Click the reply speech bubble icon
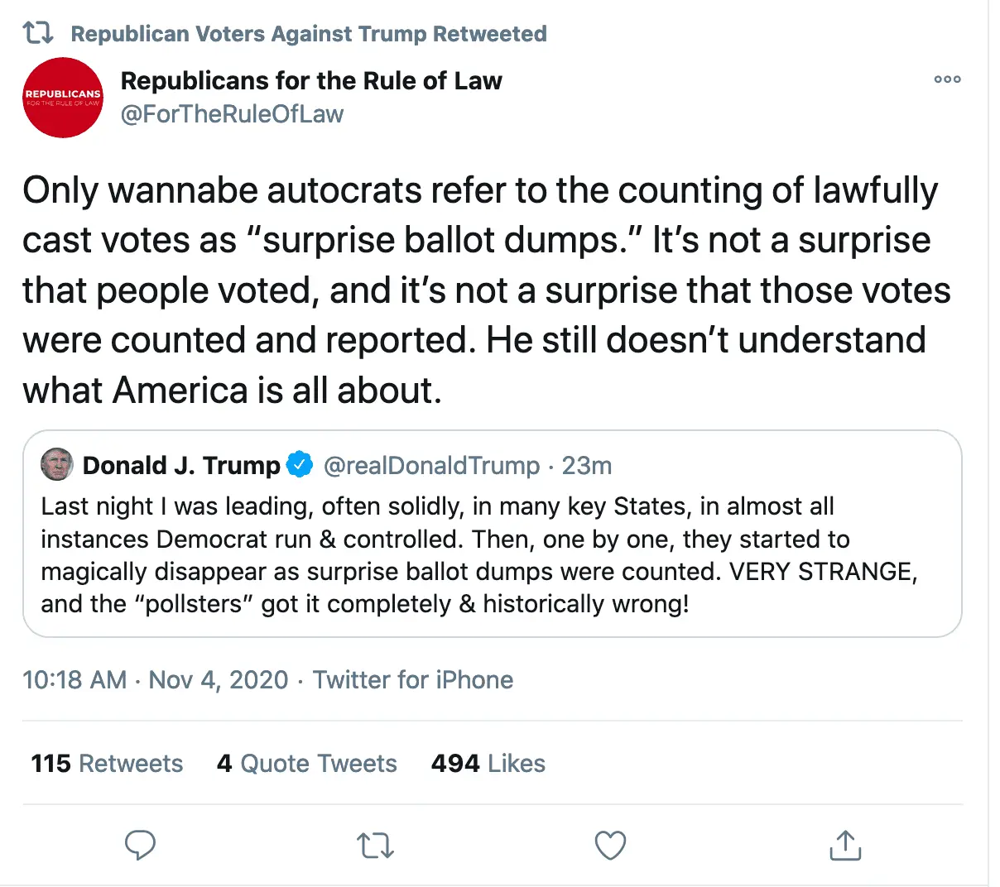1000x887 pixels. click(x=140, y=846)
